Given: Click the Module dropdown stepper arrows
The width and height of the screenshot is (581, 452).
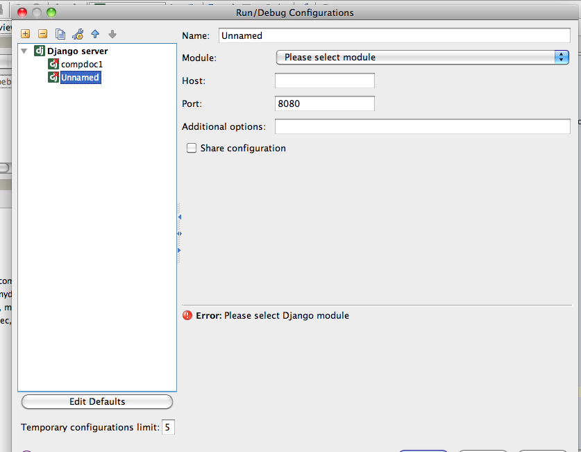Looking at the screenshot, I should 562,57.
